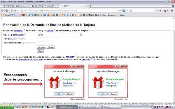Click the tab groups icon at the tab bar end

(x=173, y=6)
